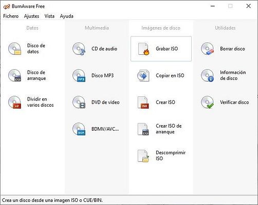Click the Disco MP3 disc icon
The image size is (258, 205).
[79, 75]
